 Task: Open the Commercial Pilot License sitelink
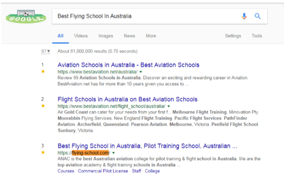coord(103,171)
